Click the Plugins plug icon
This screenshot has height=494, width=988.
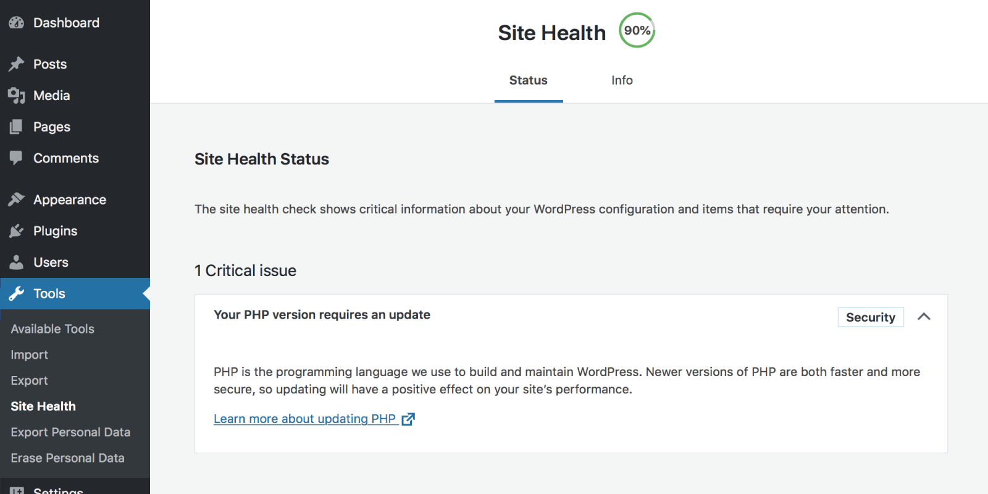(x=17, y=231)
